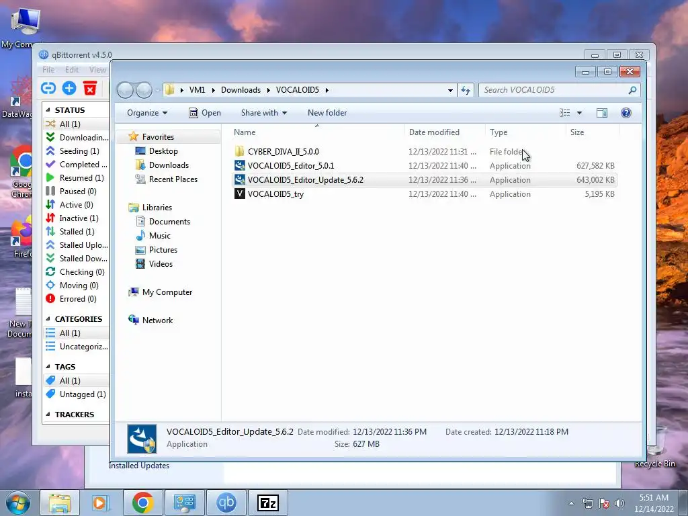
Task: Click the volume speaker tray icon
Action: click(619, 503)
